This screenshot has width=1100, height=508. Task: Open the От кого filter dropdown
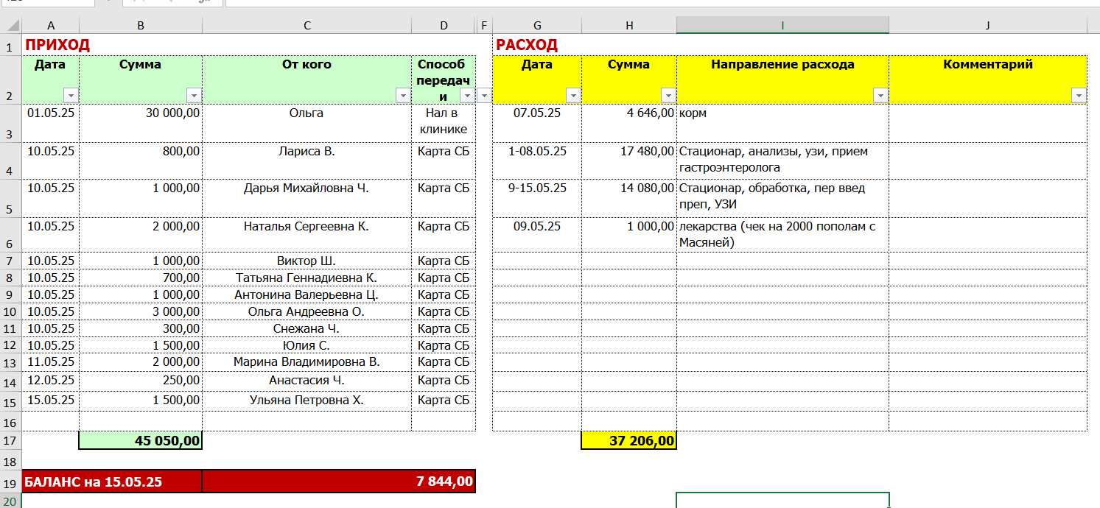pyautogui.click(x=403, y=95)
